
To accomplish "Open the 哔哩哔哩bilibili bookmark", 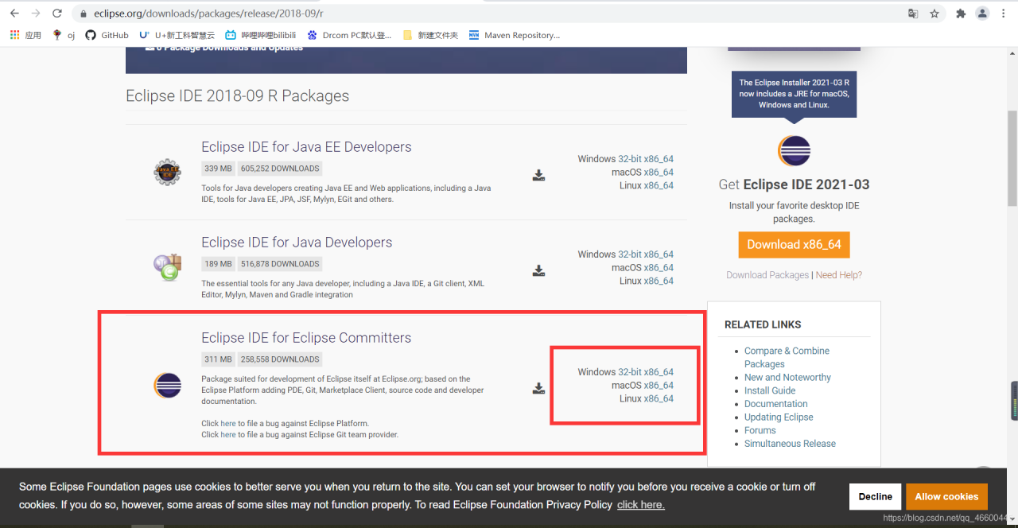I will click(260, 35).
